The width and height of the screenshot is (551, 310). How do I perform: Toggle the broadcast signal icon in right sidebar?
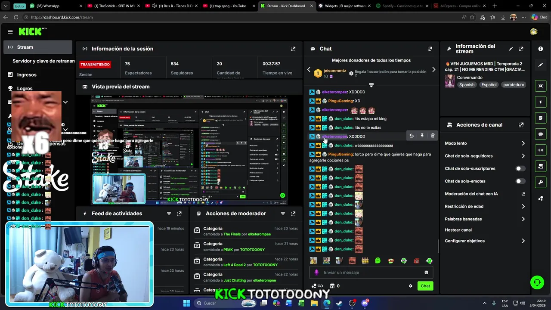[541, 150]
